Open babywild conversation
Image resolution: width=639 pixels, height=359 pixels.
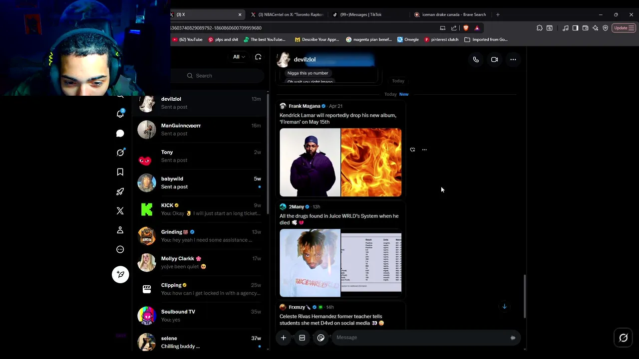click(x=200, y=182)
